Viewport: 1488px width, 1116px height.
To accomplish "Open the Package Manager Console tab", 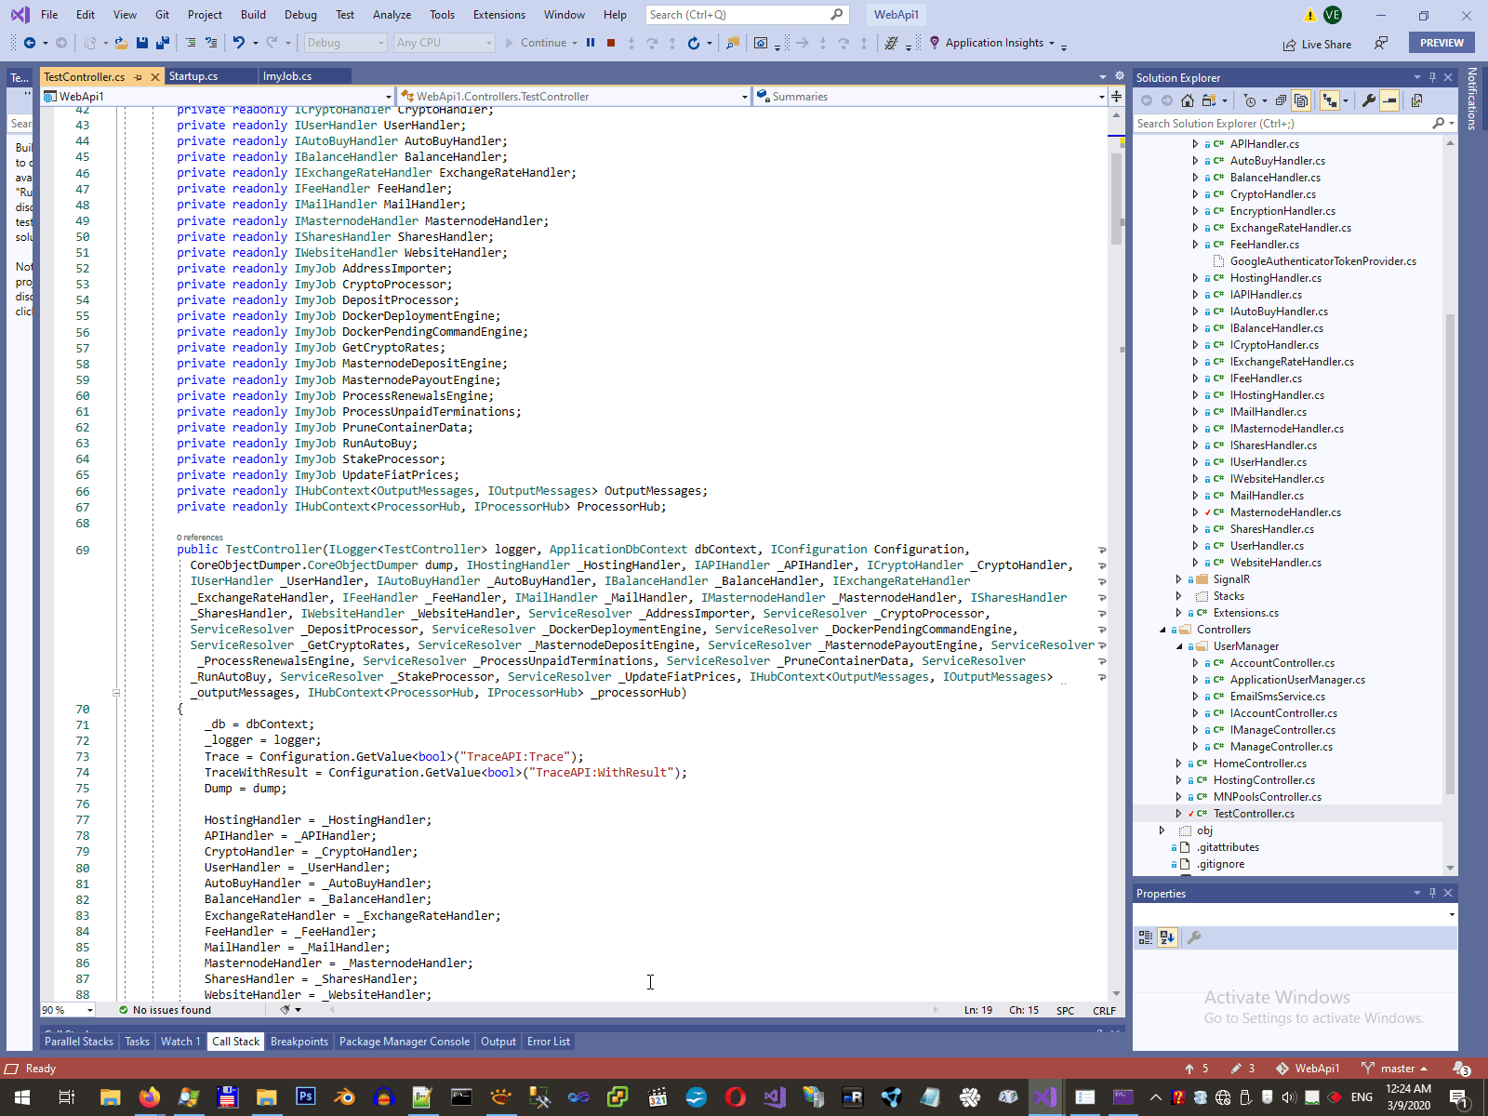I will click(405, 1042).
